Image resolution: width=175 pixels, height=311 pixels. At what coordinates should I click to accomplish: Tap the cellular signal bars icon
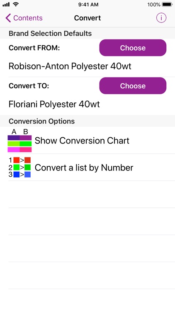pos(6,5)
